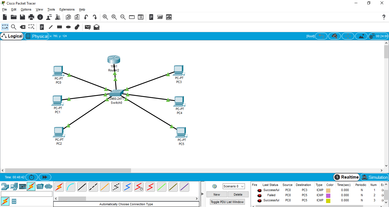Viewport: 389px width, 207px height.
Task: Select the Inspect magnifier tool
Action: [14, 27]
